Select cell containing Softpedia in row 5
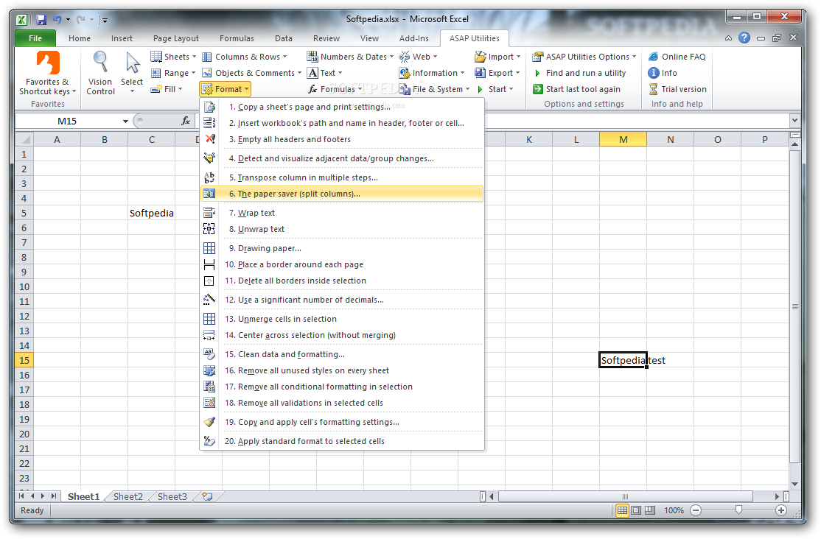 pos(151,213)
